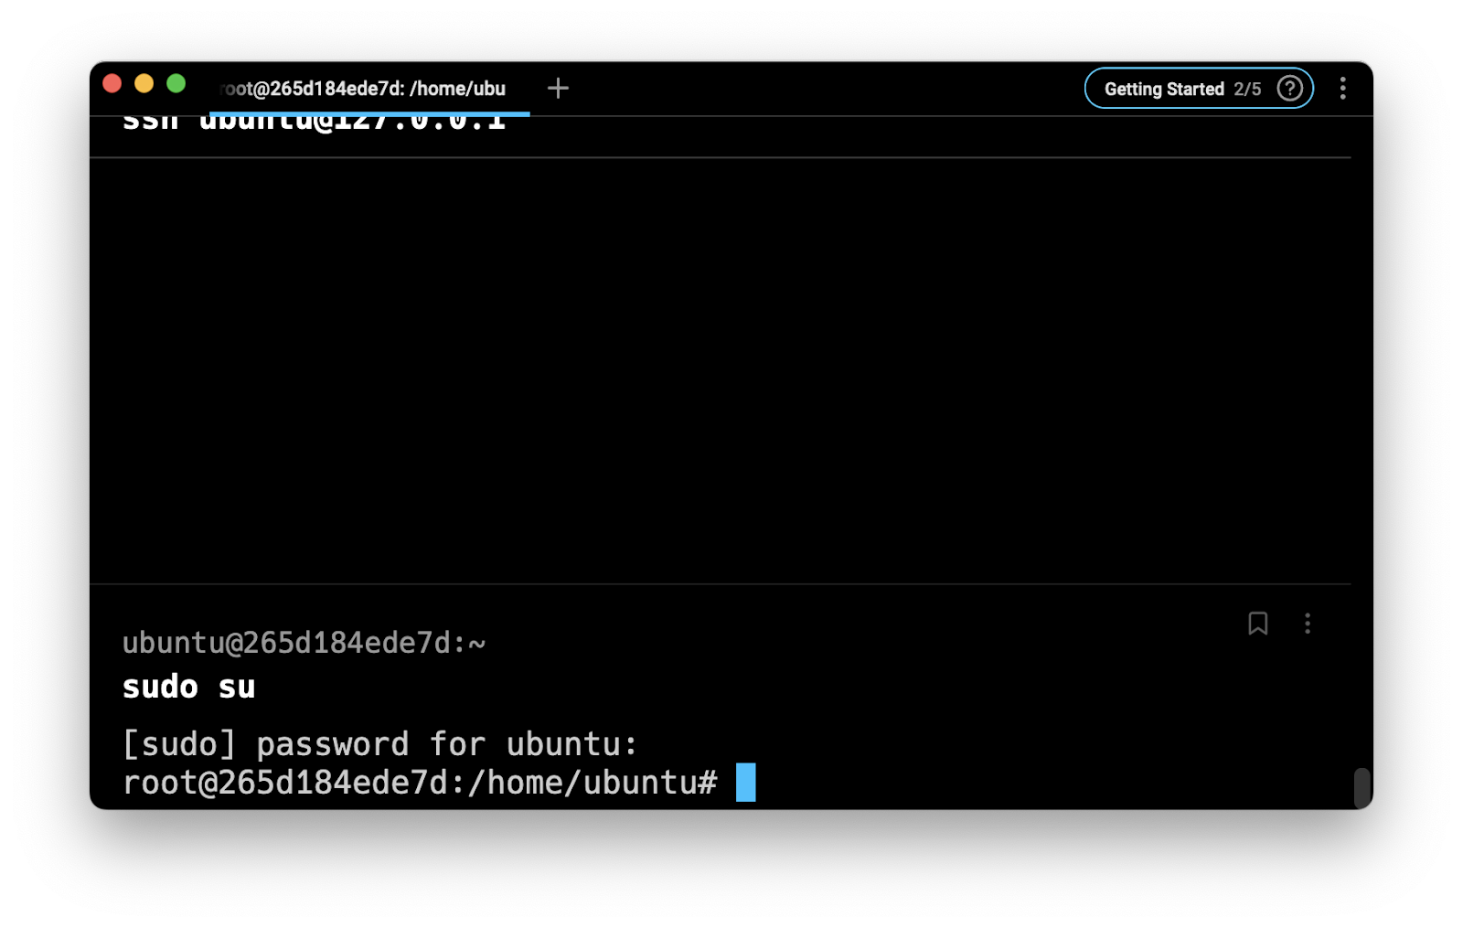Screen dimensions: 1463x928
Task: Maximize the window with green button
Action: click(176, 84)
